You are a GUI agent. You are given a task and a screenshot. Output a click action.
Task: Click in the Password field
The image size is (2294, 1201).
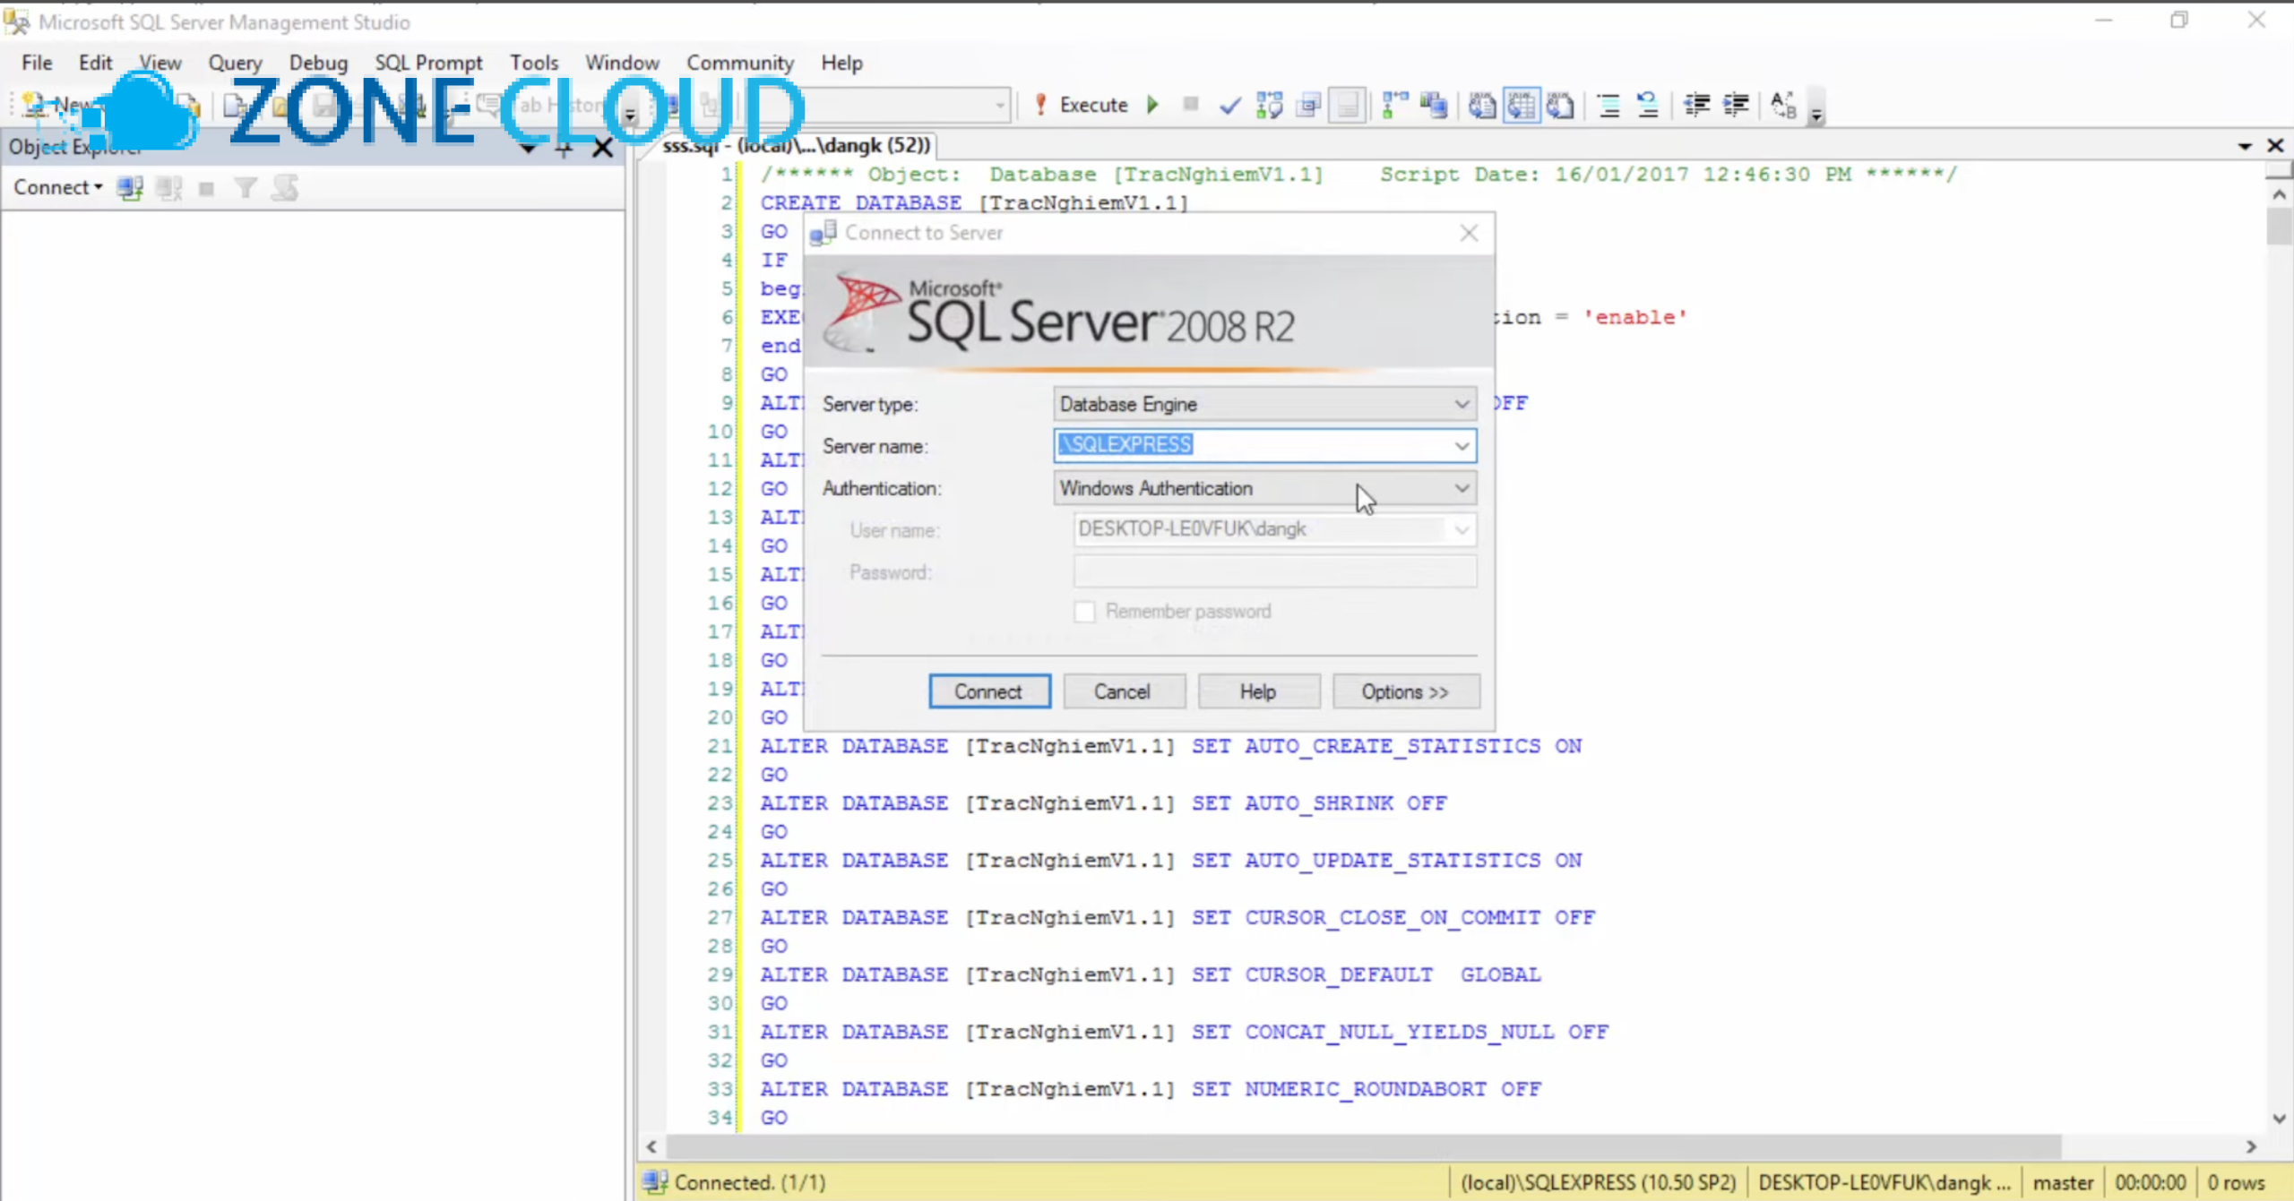[1274, 571]
